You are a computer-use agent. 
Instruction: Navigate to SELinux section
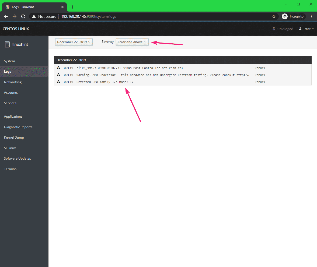(10, 148)
